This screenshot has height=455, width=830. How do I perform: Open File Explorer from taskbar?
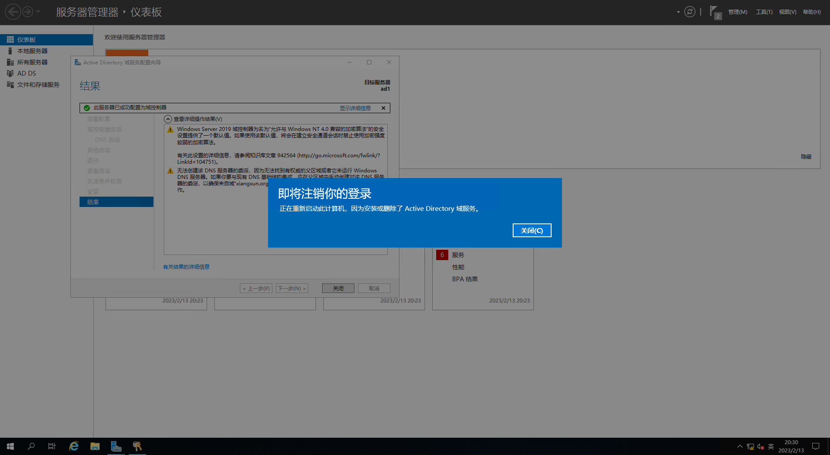pyautogui.click(x=95, y=446)
